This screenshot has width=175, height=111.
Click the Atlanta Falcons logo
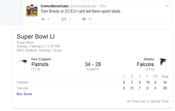[x=163, y=62]
